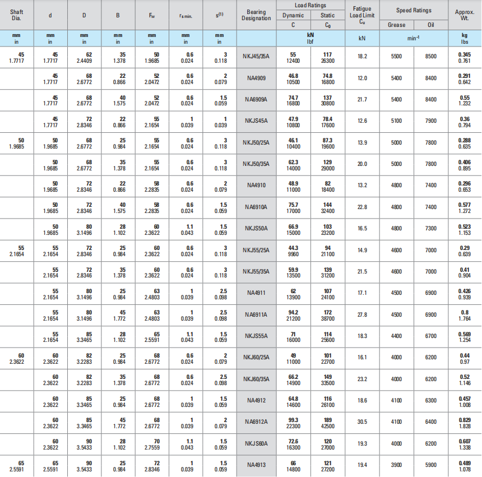Click the NKJS45A designation cell
482x477 pixels.
pyautogui.click(x=256, y=121)
